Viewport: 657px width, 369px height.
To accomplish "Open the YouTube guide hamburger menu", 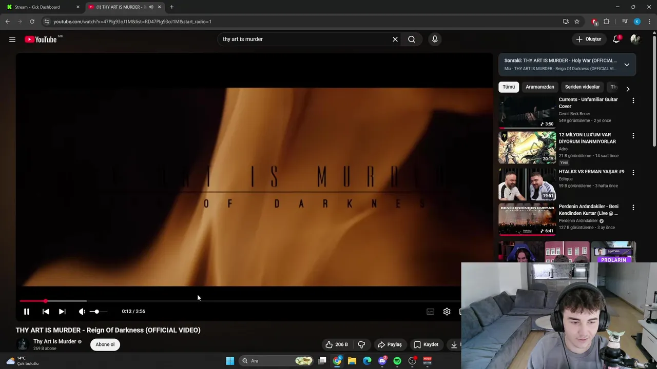I will (x=12, y=39).
